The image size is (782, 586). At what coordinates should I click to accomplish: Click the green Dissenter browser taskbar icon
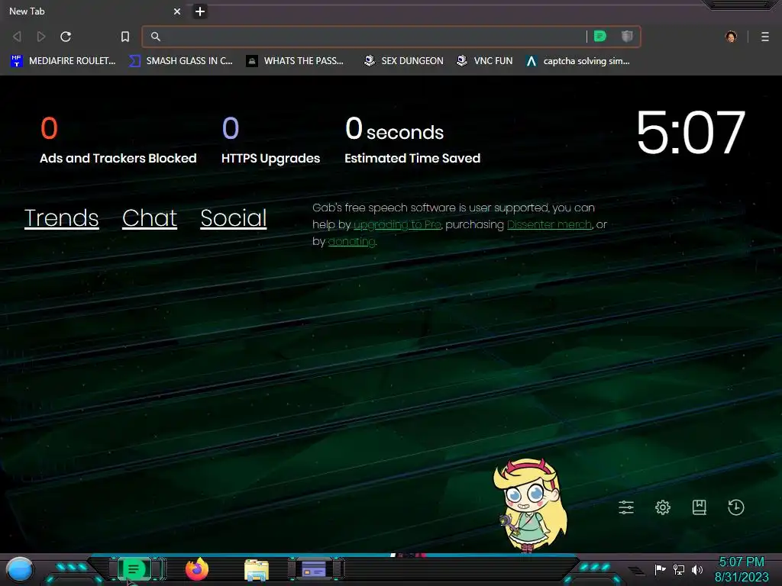(134, 569)
